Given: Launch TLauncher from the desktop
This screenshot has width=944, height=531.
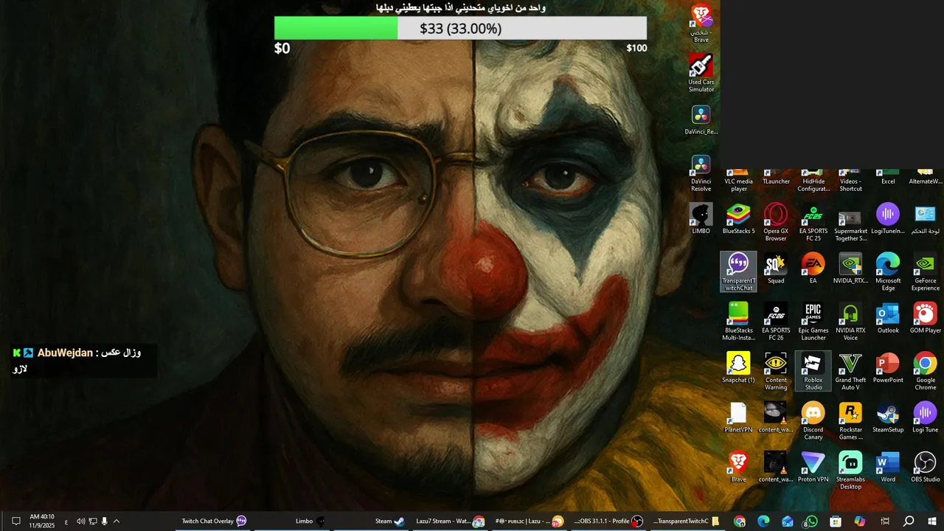Looking at the screenshot, I should (x=776, y=178).
